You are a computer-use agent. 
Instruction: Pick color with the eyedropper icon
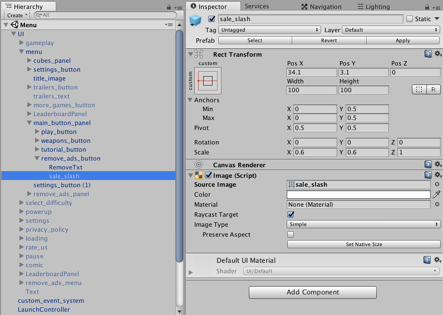coord(436,194)
